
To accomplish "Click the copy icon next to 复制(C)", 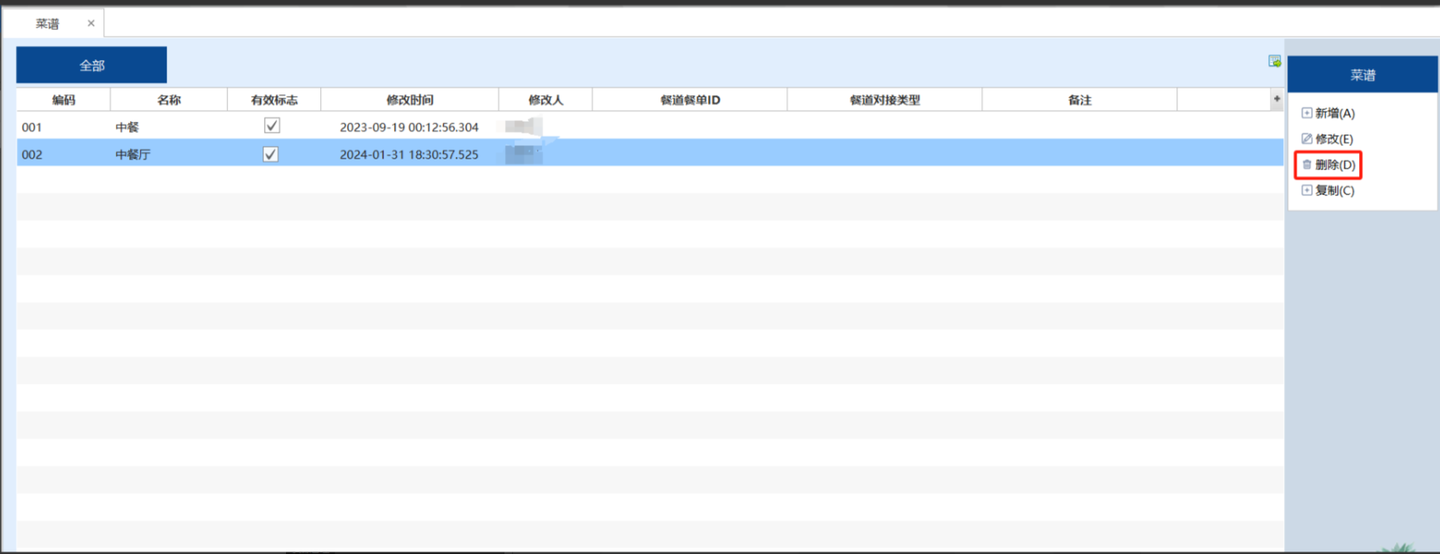I will coord(1307,190).
